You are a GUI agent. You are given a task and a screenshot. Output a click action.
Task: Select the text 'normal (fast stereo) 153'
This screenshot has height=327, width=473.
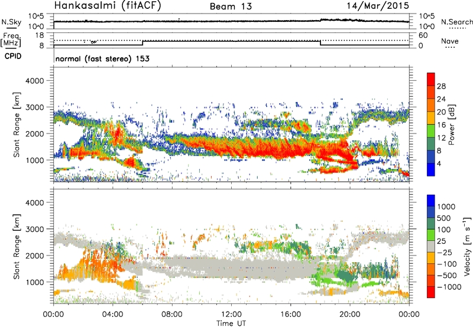[x=102, y=58]
